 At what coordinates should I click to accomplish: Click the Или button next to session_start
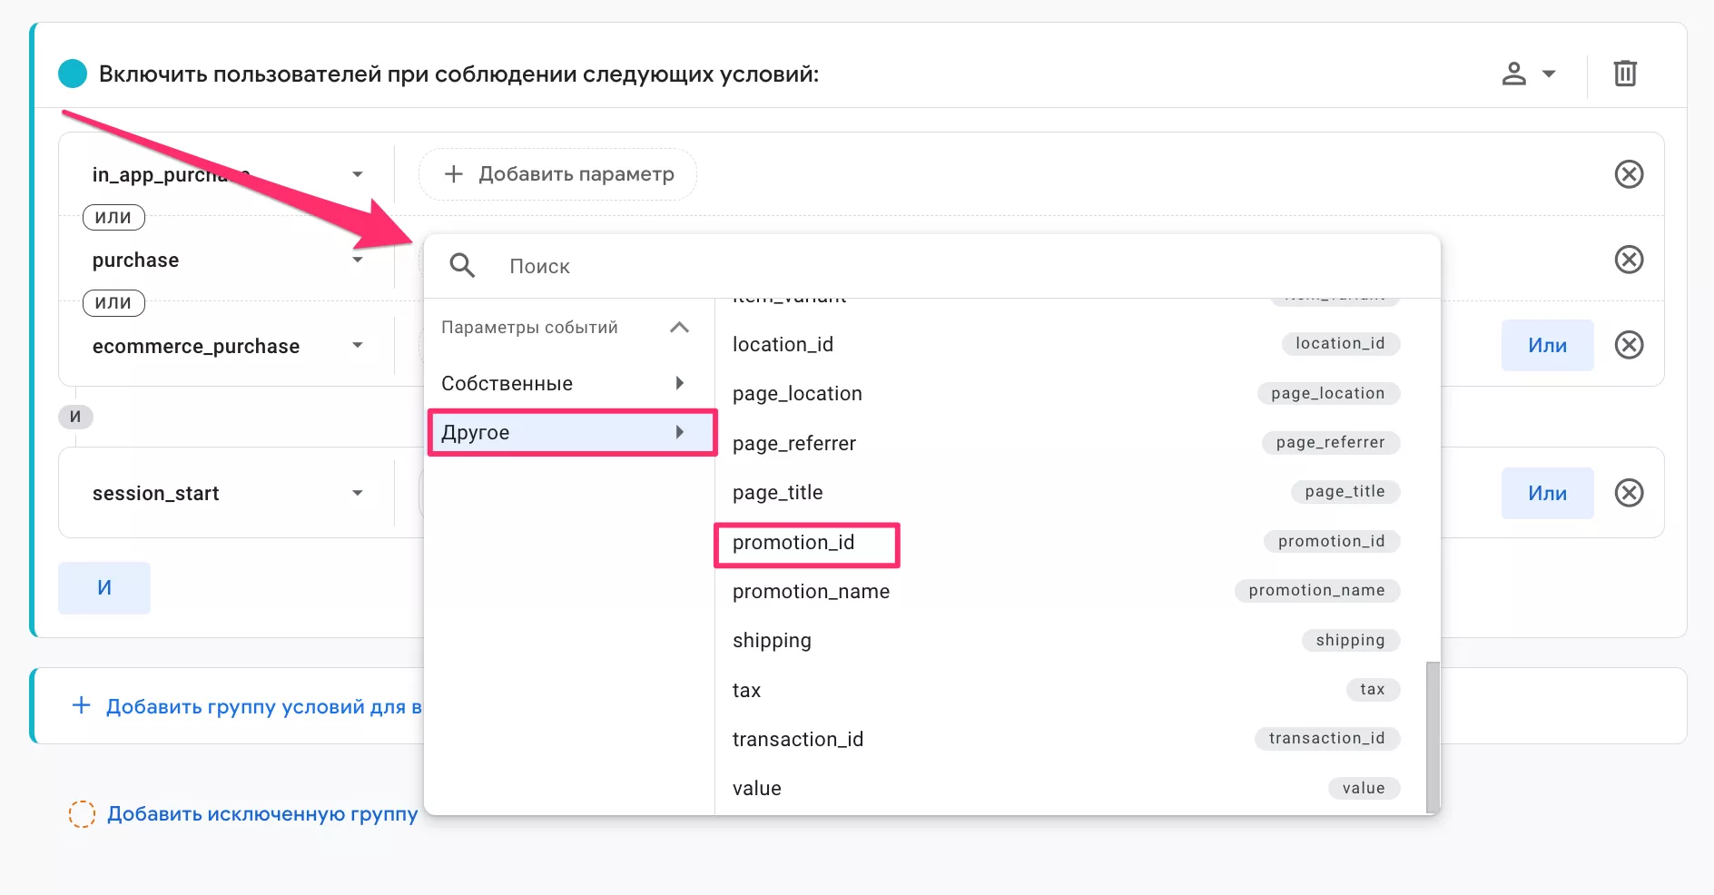[1547, 493]
